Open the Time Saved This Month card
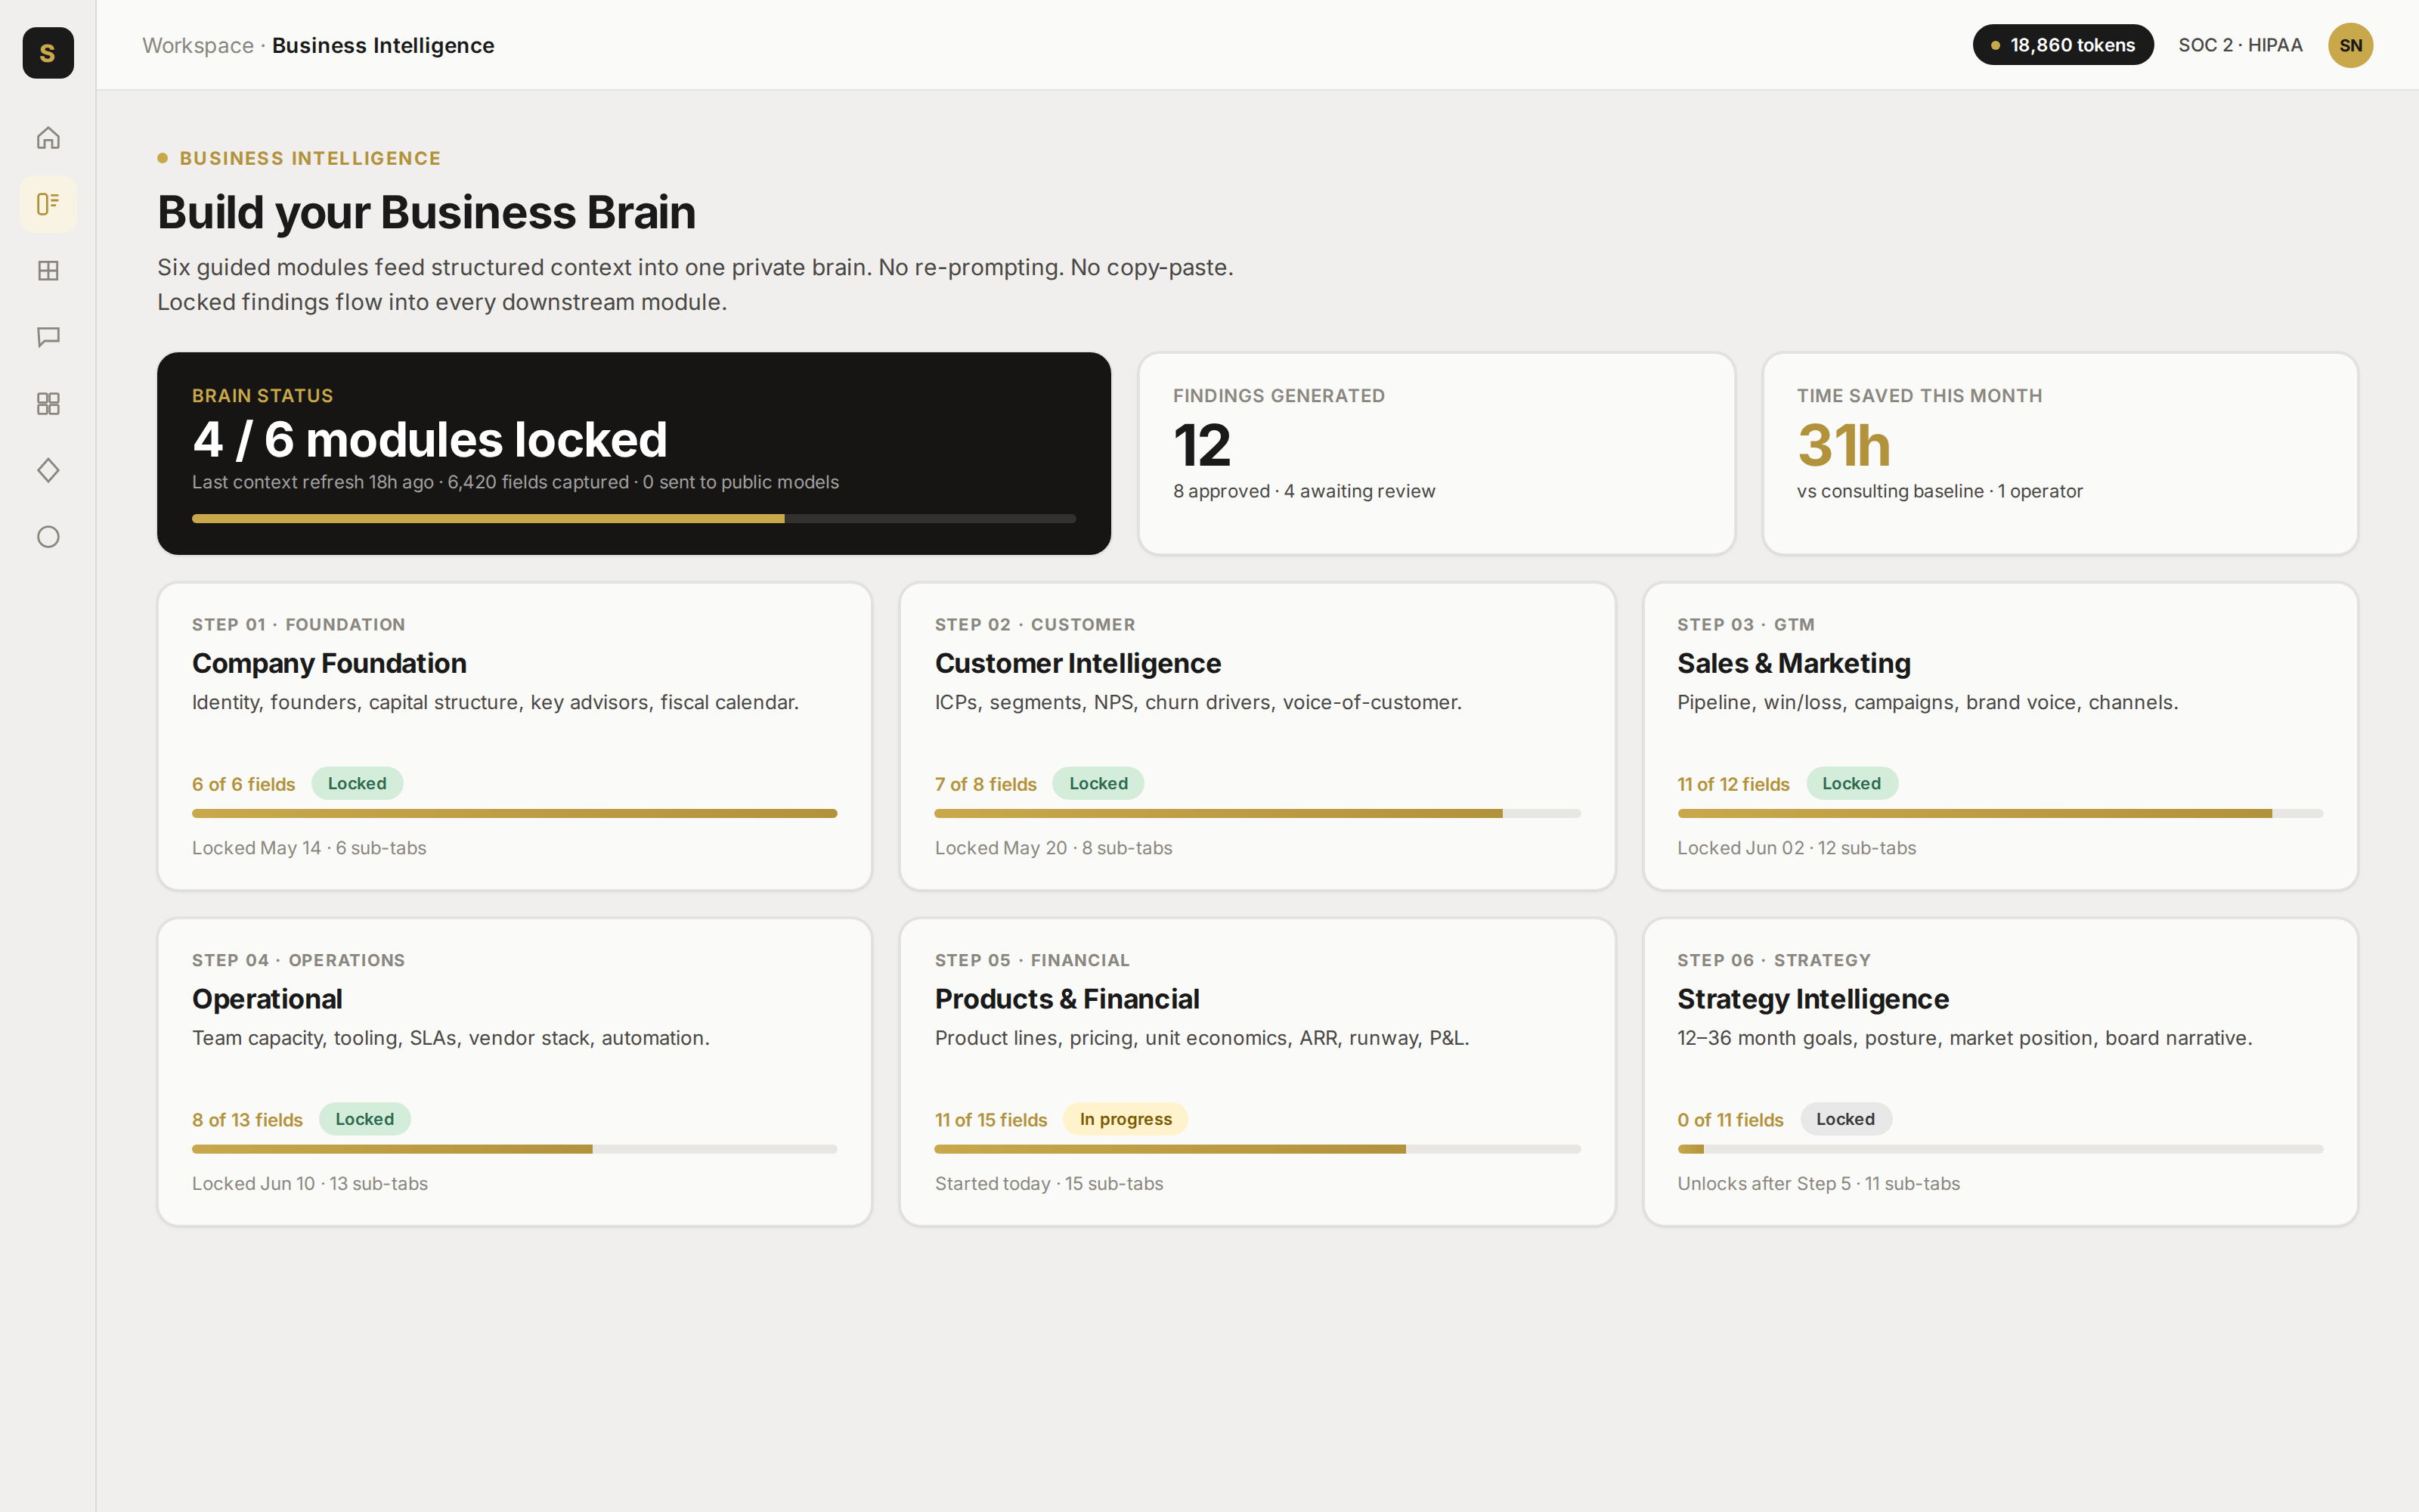This screenshot has width=2419, height=1512. [2060, 453]
